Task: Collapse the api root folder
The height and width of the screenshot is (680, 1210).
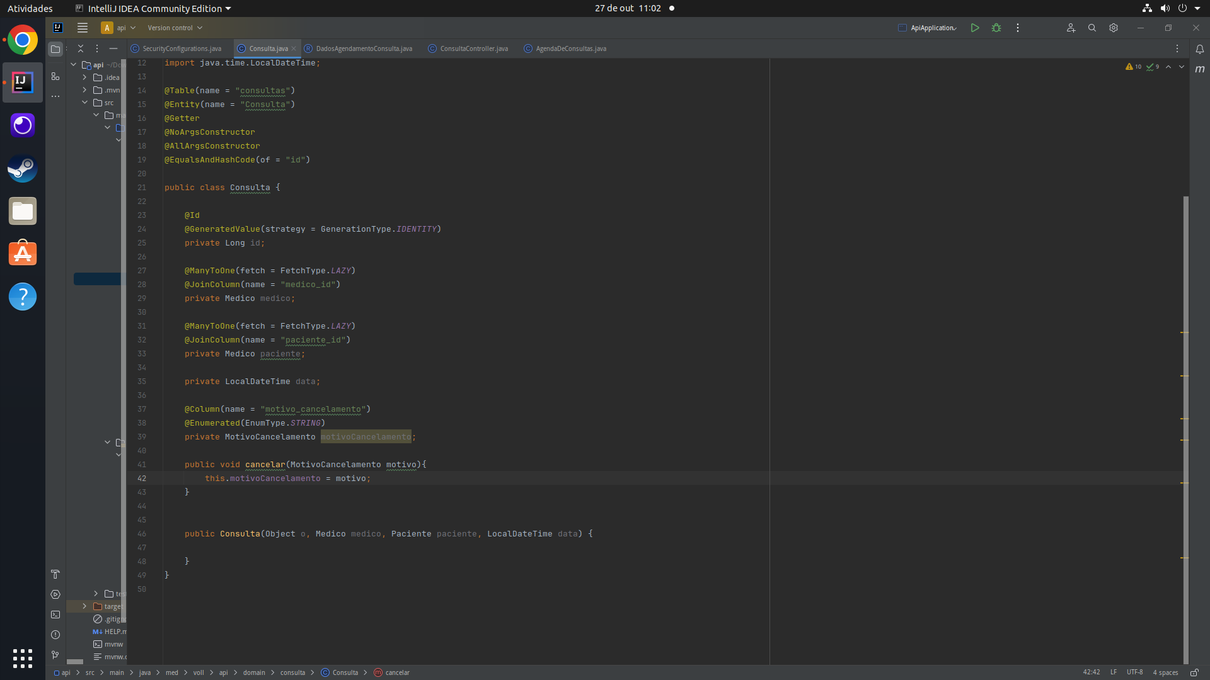Action: (x=74, y=65)
